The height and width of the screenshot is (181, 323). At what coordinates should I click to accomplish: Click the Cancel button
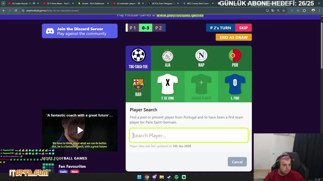click(237, 162)
